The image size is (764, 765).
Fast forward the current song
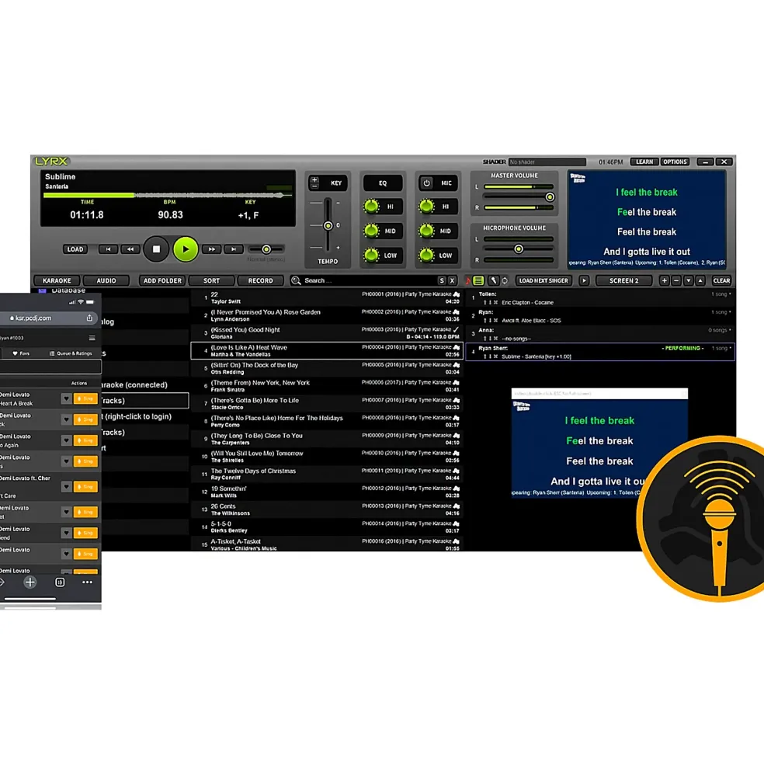(212, 249)
